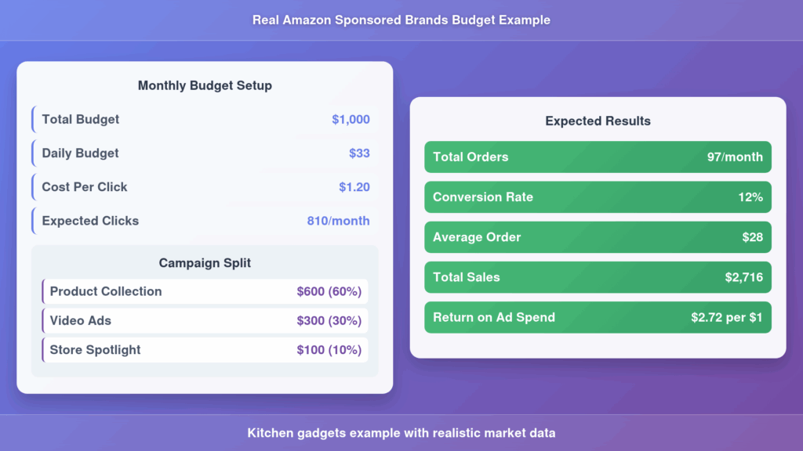Click the Campaign Split heading

coord(205,263)
